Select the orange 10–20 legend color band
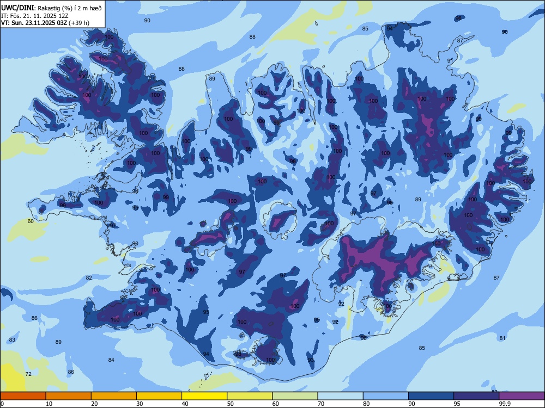 (69, 396)
